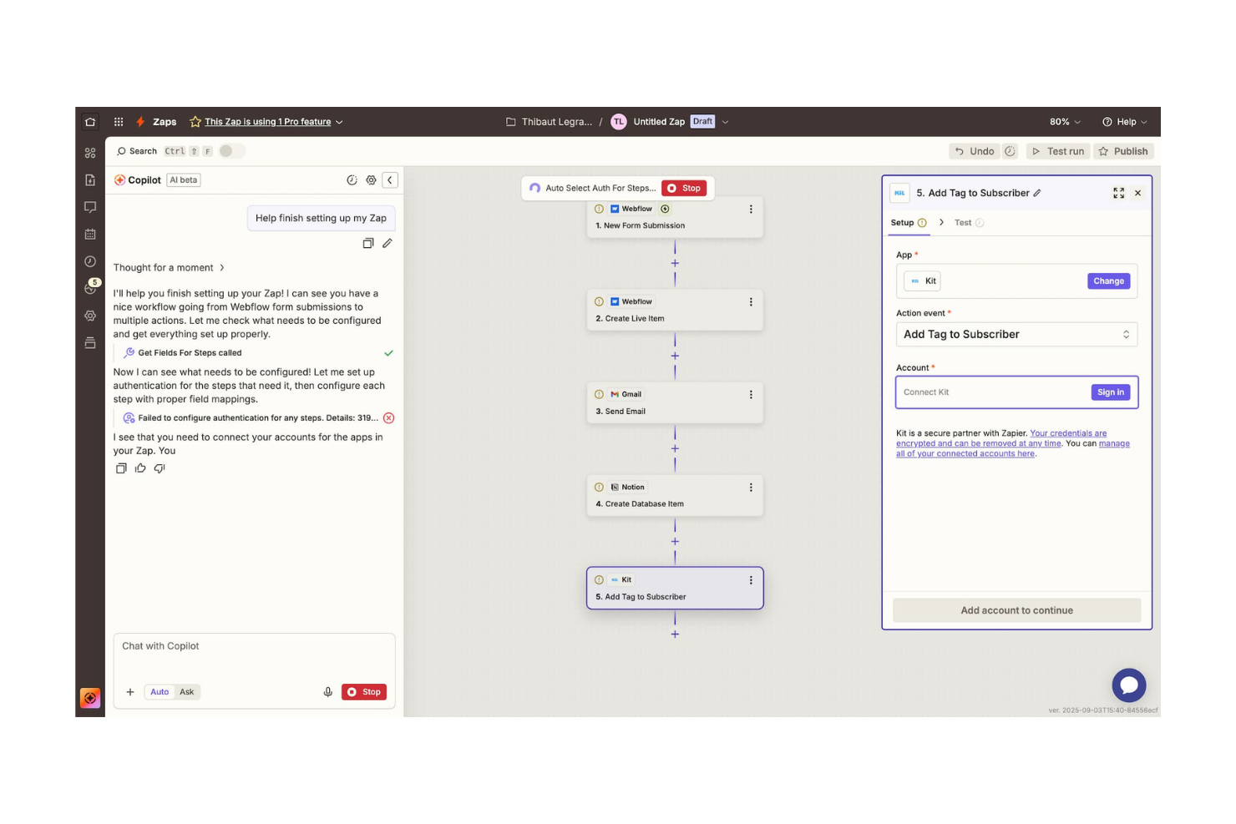This screenshot has height=824, width=1236.
Task: Select the Notion Create Database Item step
Action: click(x=675, y=496)
